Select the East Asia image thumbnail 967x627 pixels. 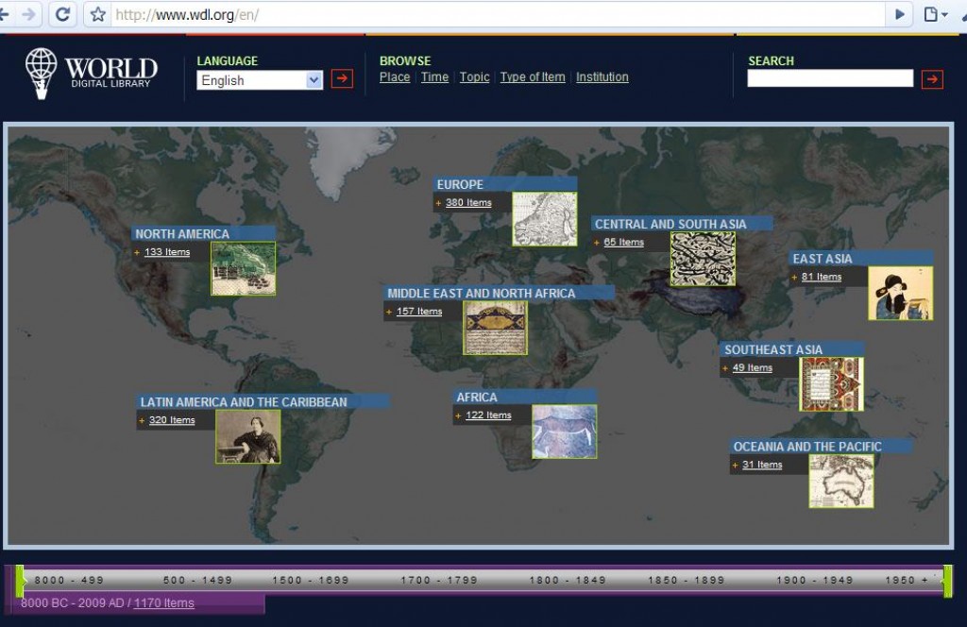(901, 291)
